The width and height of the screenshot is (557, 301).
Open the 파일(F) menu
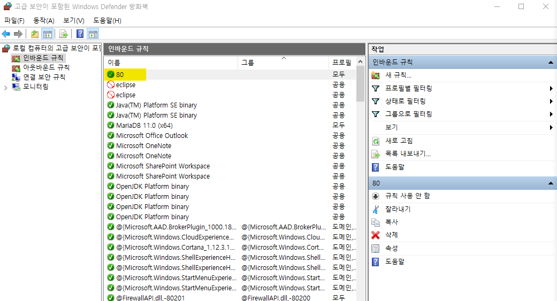pos(14,21)
